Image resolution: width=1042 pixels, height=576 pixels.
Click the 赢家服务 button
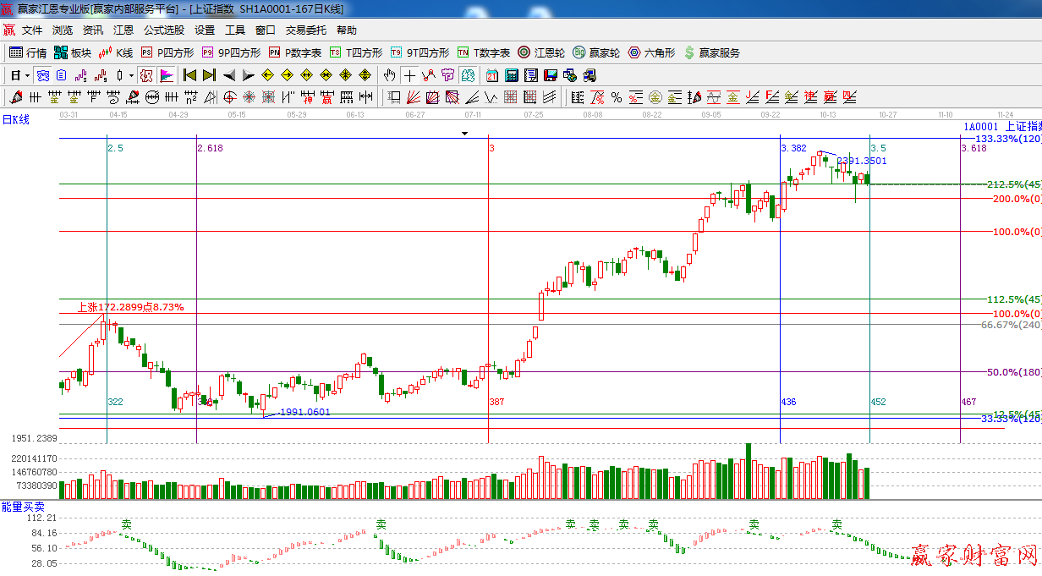click(x=711, y=52)
